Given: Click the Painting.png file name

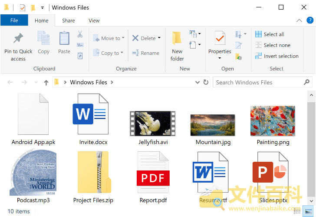Looking at the screenshot, I should (x=273, y=142).
